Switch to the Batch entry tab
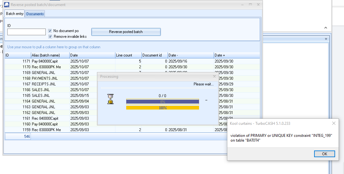The width and height of the screenshot is (344, 174). pyautogui.click(x=15, y=14)
